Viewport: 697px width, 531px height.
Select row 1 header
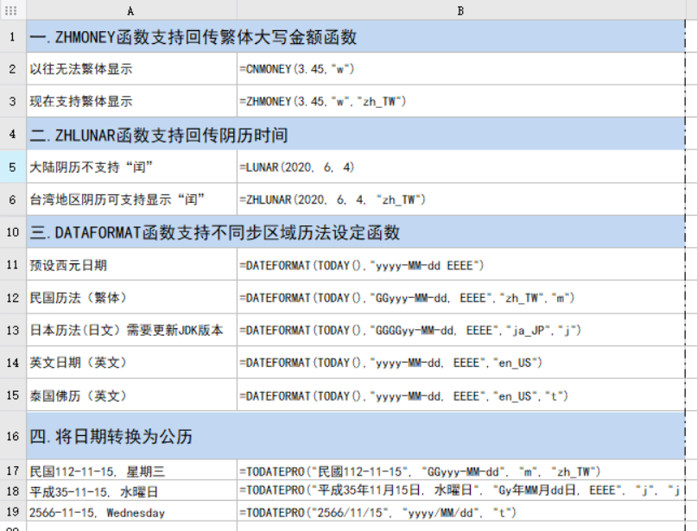12,37
